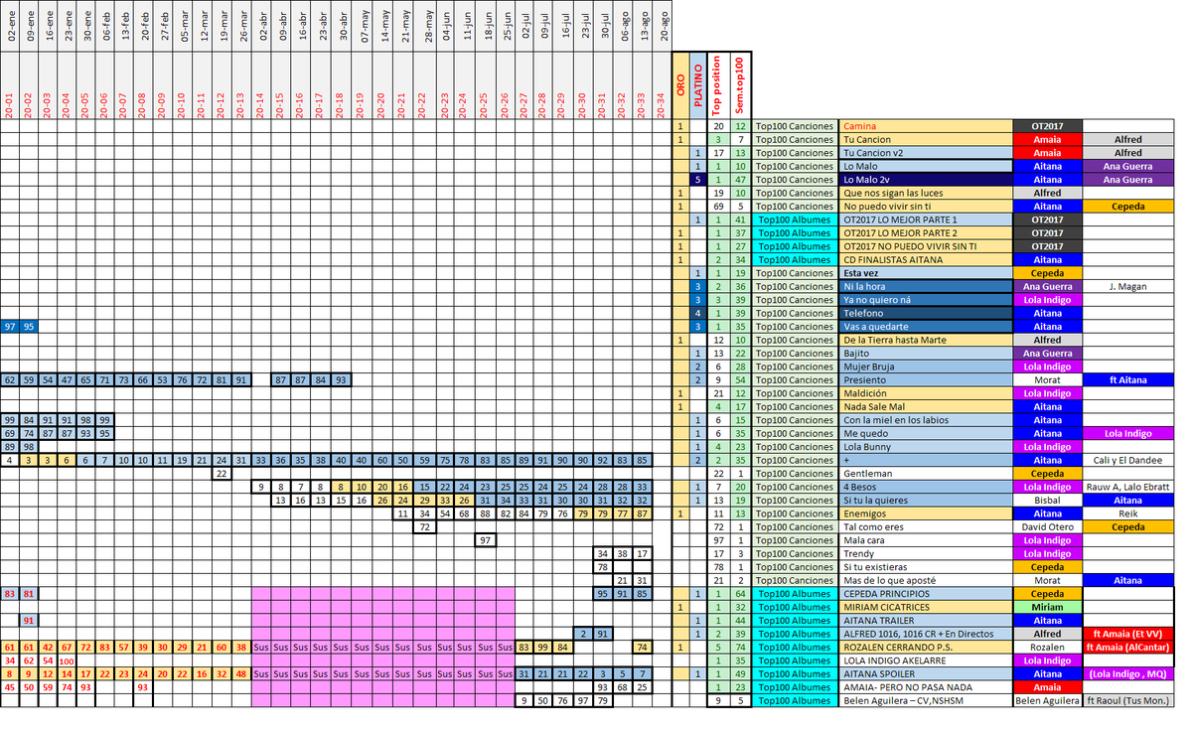Viewport: 1192px width, 732px height.
Task: Click the 'ft Amaia (AlCantar)' cell
Action: pos(1127,648)
